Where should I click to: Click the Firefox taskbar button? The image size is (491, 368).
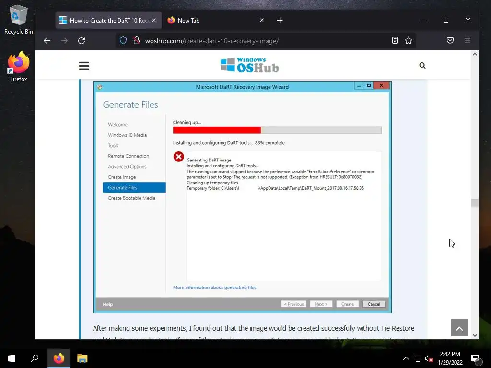point(59,358)
